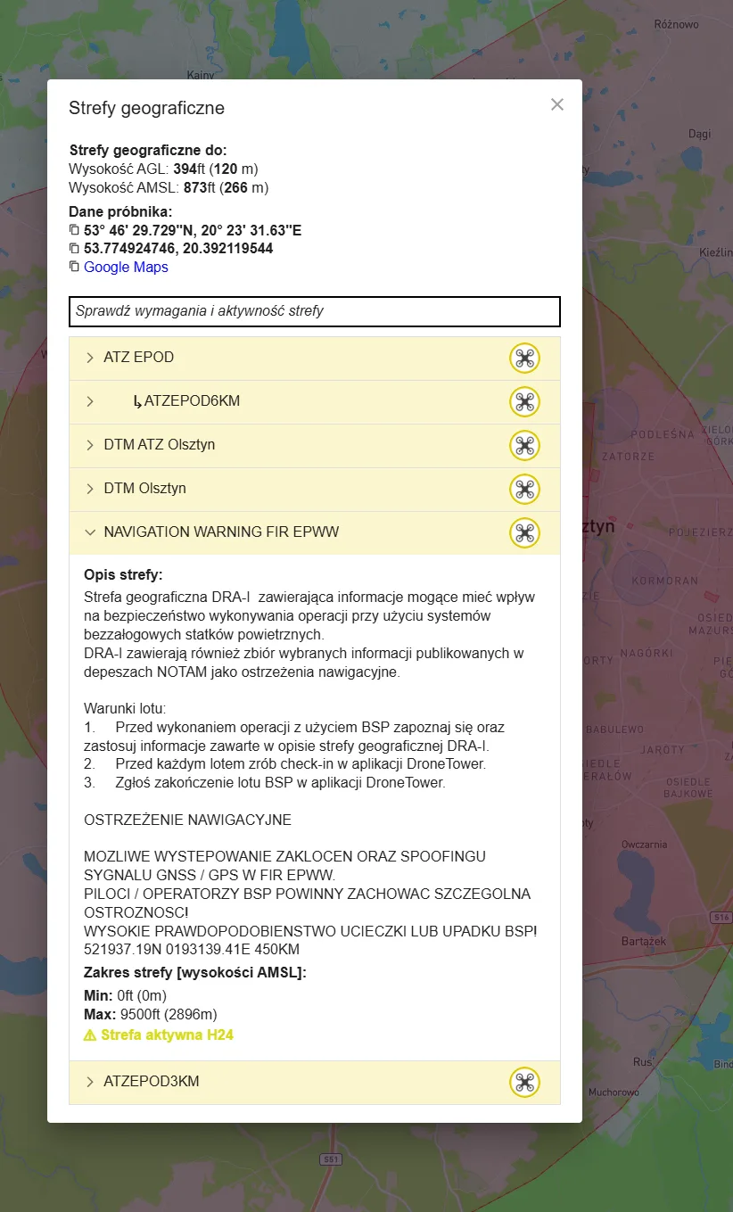Select the ATZEPOD6KM row label

pyautogui.click(x=192, y=401)
